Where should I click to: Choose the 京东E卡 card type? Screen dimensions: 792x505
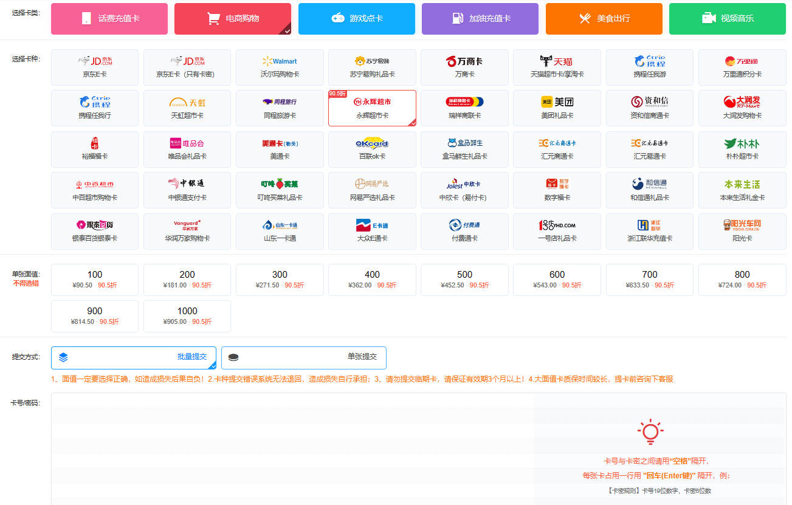point(95,67)
